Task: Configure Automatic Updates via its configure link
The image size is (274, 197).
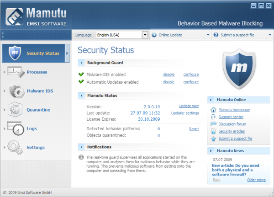Action: (191, 82)
